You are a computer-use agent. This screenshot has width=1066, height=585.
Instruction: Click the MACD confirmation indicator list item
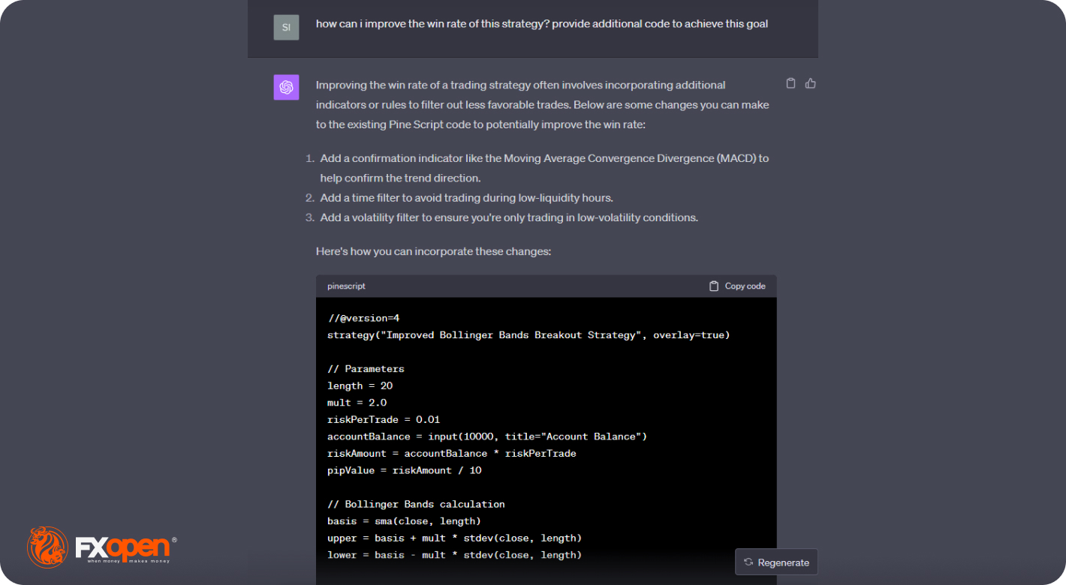544,168
